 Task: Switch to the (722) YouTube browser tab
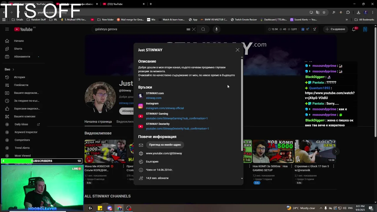coord(124,4)
